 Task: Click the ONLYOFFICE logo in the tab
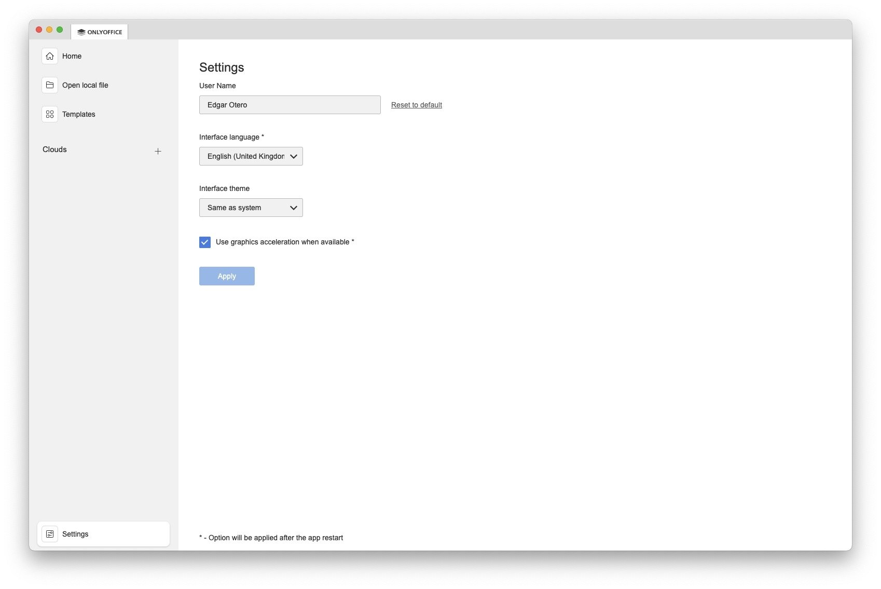(x=81, y=32)
